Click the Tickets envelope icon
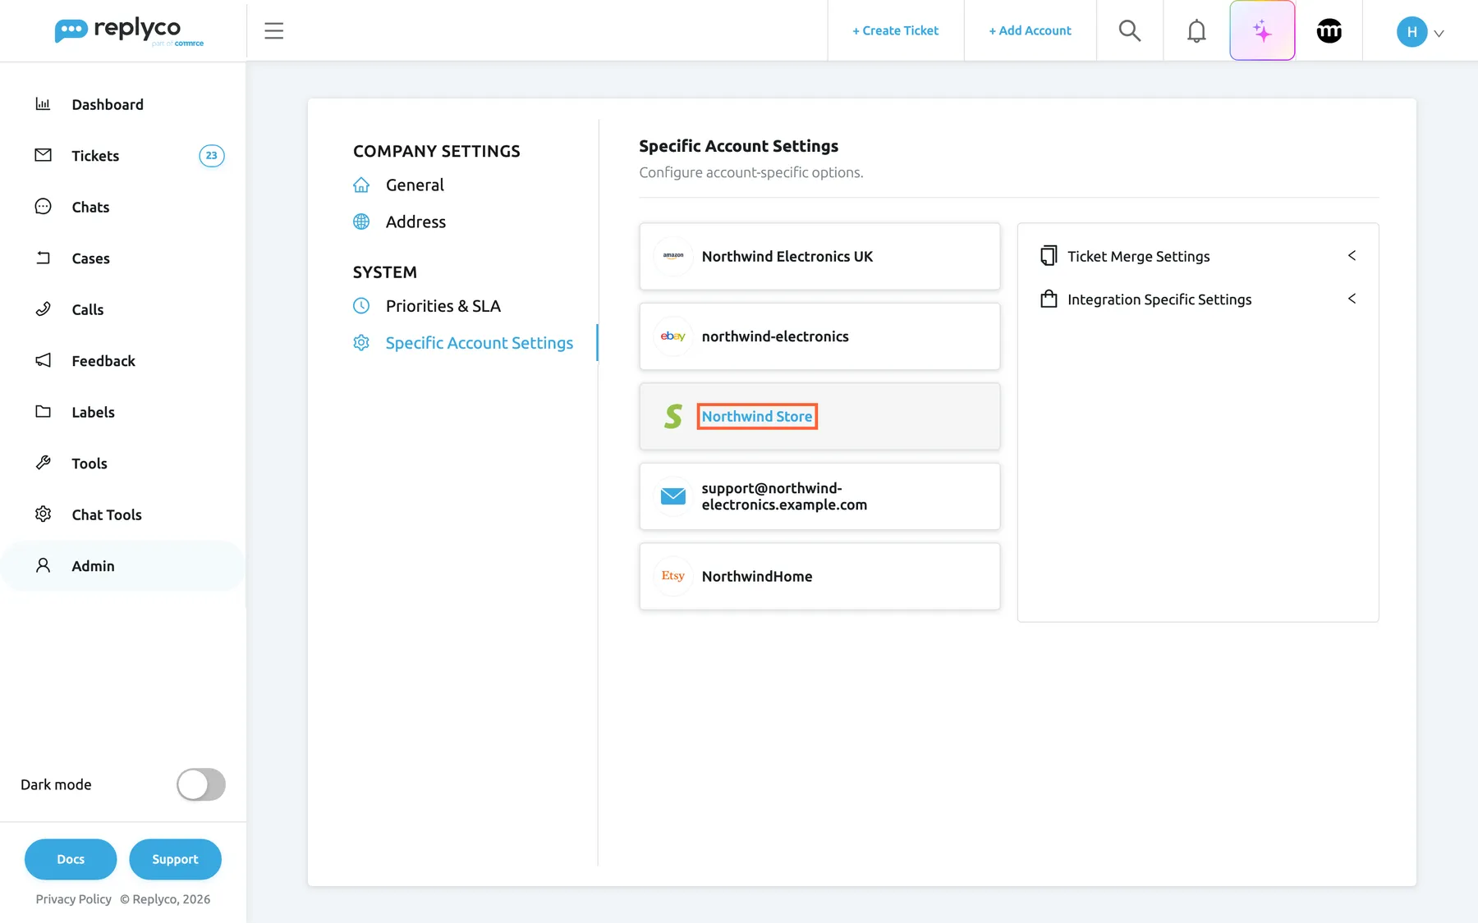 (43, 155)
